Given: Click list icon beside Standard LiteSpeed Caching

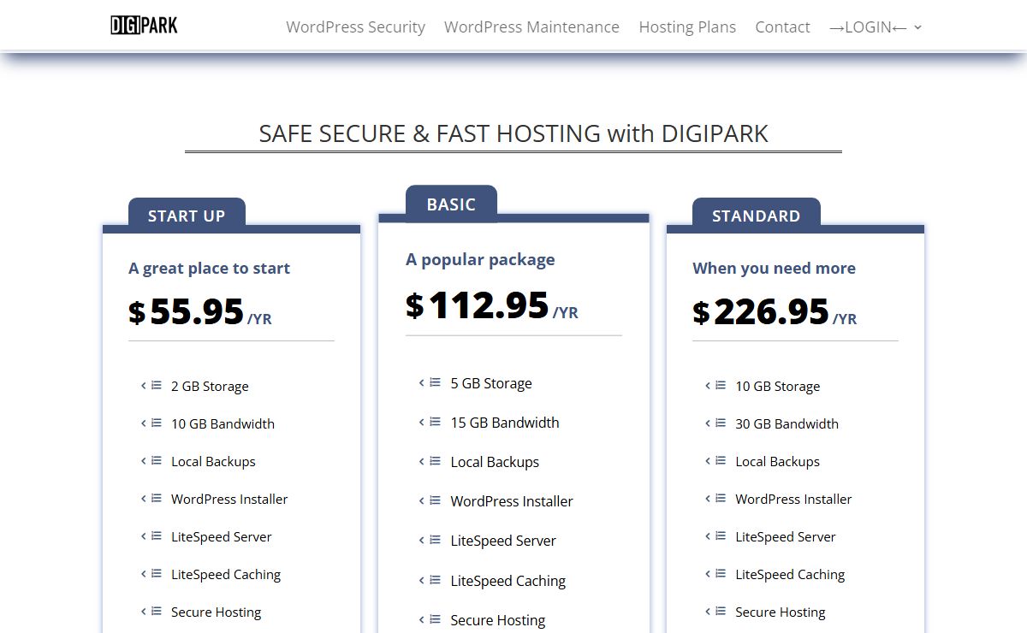Looking at the screenshot, I should click(x=715, y=574).
